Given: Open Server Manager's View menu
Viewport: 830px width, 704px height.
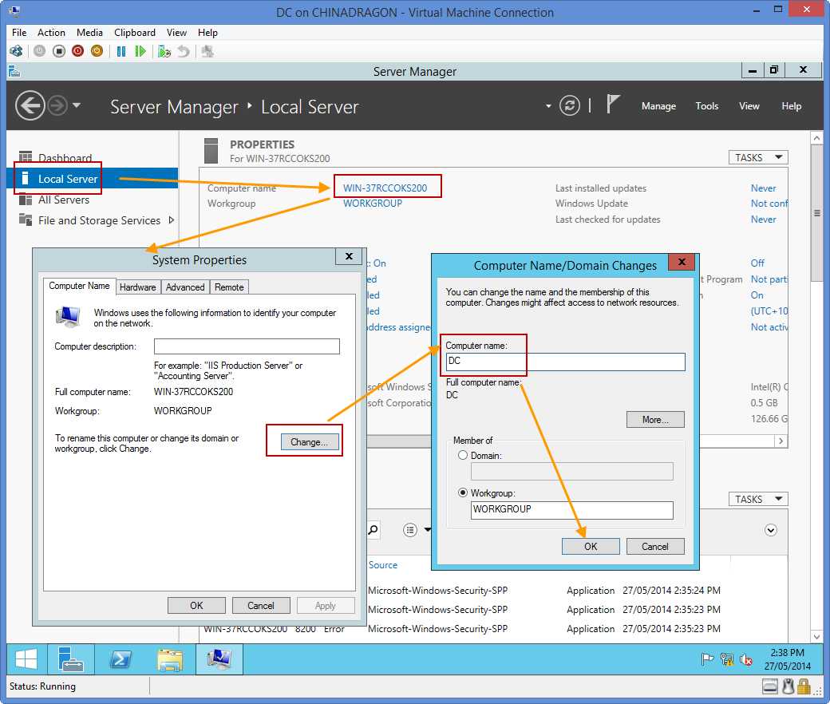Looking at the screenshot, I should pos(749,106).
